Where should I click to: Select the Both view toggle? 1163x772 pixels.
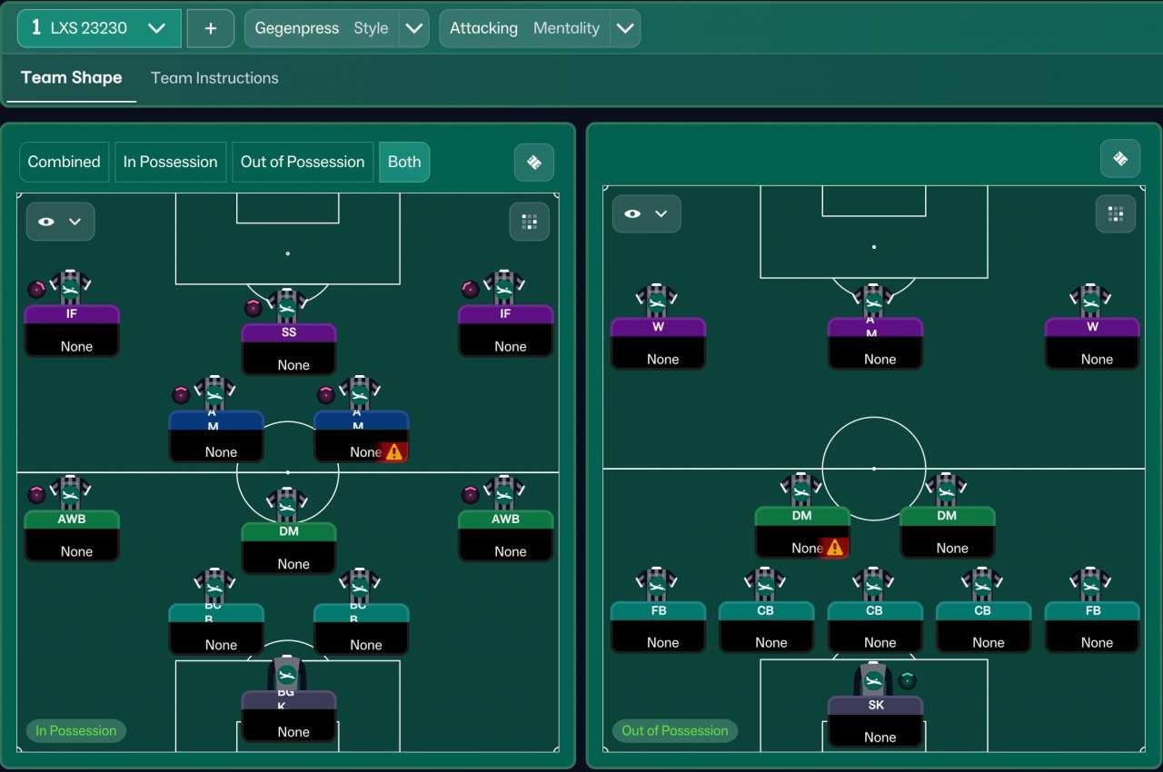pos(404,162)
